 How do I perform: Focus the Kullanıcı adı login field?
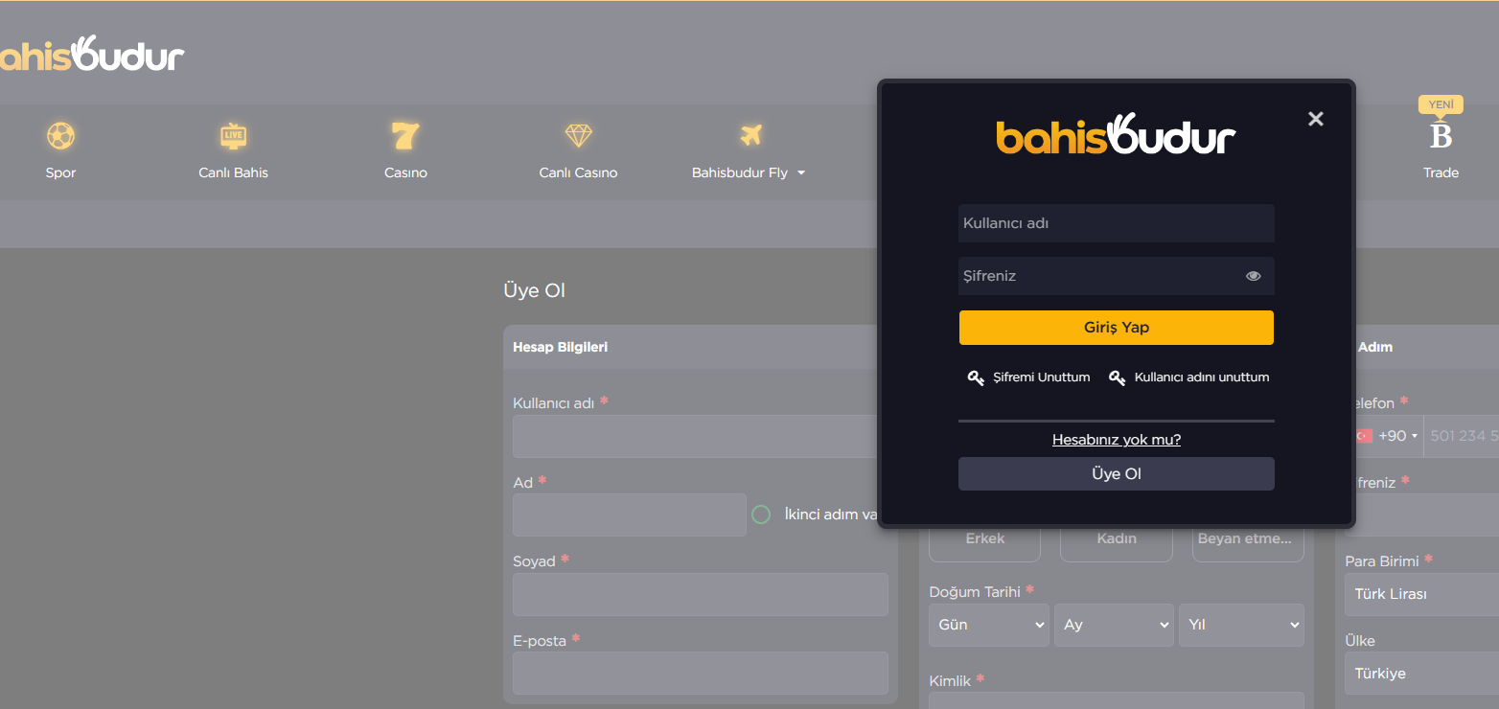(x=1116, y=223)
